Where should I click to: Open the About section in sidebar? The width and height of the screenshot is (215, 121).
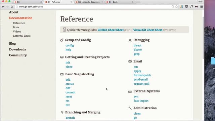point(14,12)
